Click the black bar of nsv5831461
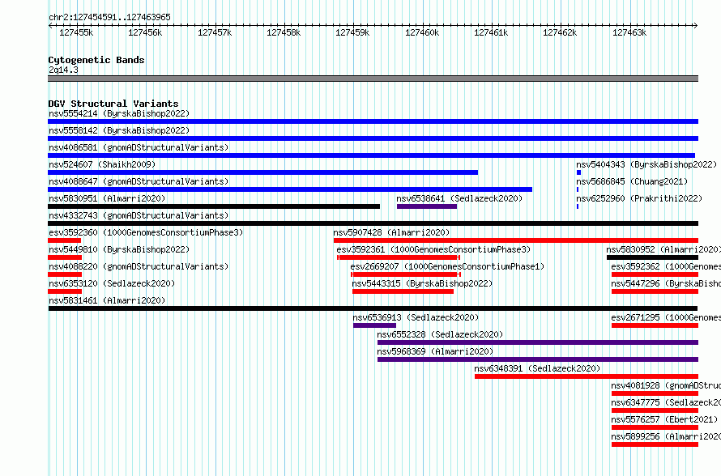The width and height of the screenshot is (721, 476). click(373, 308)
